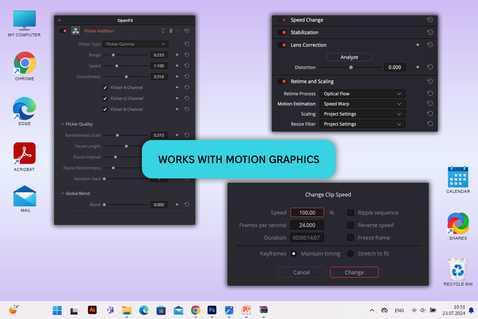Open the Calendar desktop icon
The height and width of the screenshot is (319, 478).
pyautogui.click(x=458, y=179)
